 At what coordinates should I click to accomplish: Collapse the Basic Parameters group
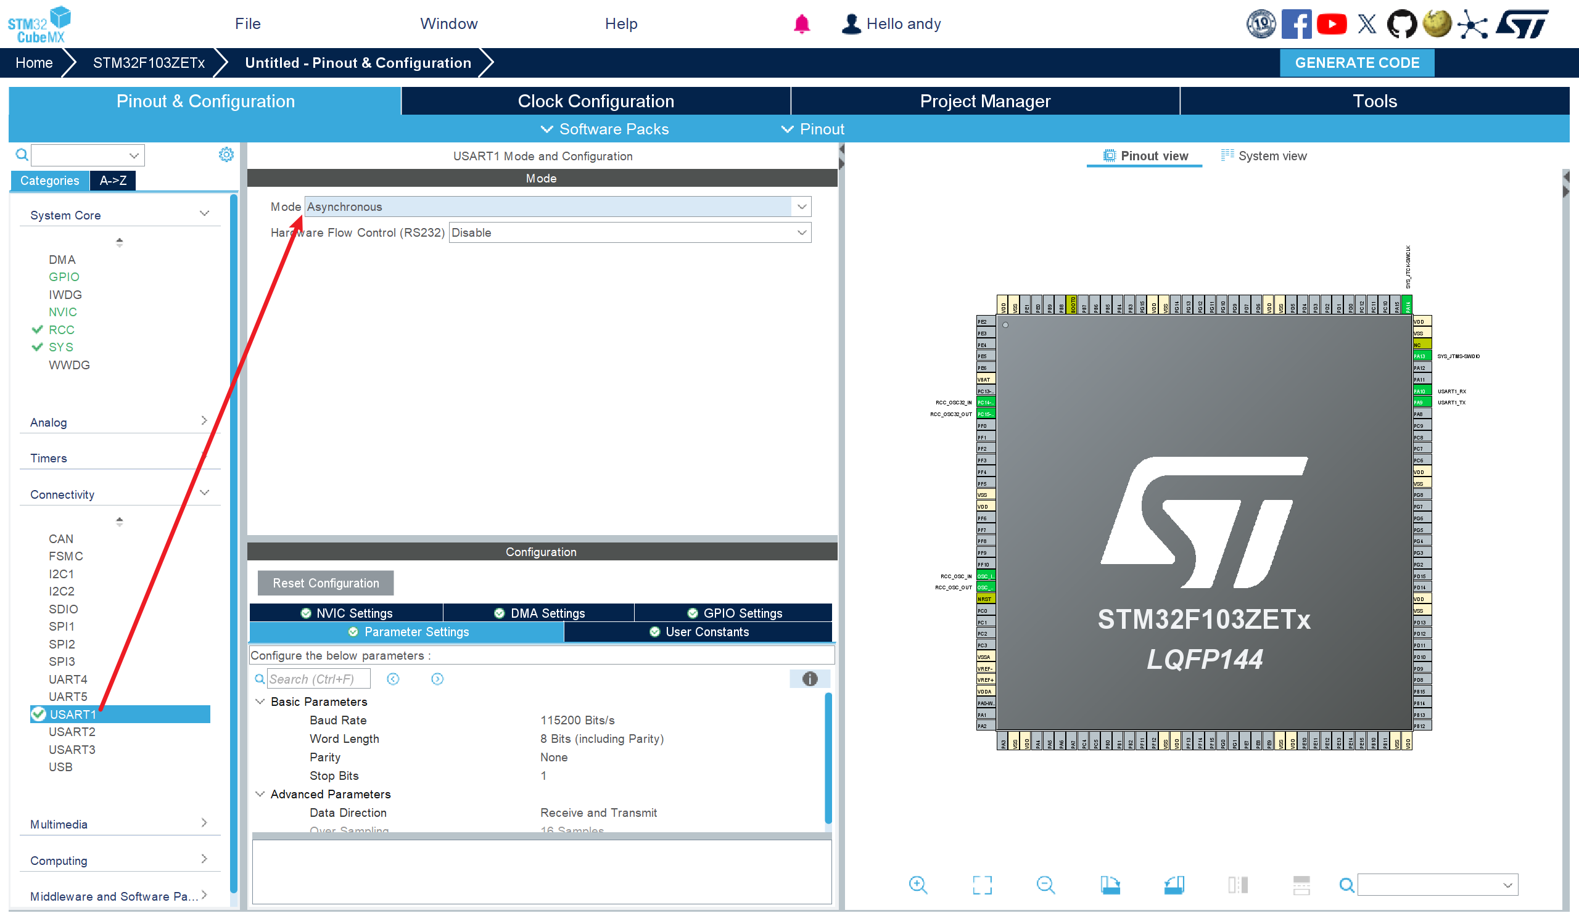click(260, 702)
